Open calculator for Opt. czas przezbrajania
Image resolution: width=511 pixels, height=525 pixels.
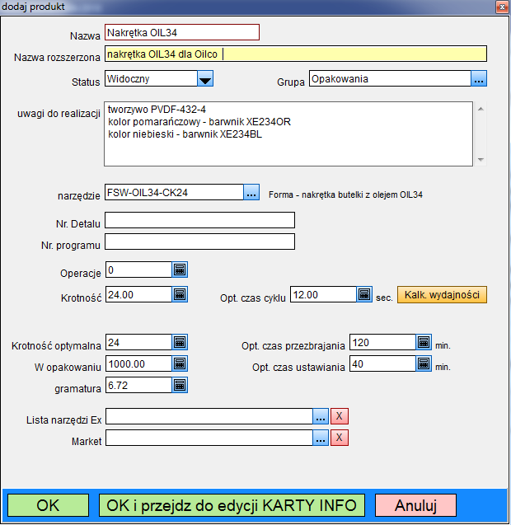tap(424, 342)
